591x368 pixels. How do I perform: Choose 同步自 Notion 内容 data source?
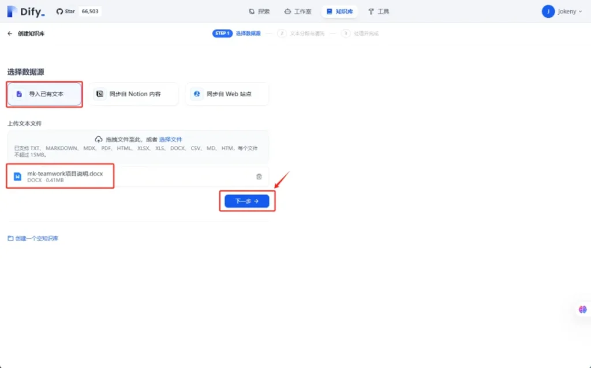pyautogui.click(x=134, y=94)
